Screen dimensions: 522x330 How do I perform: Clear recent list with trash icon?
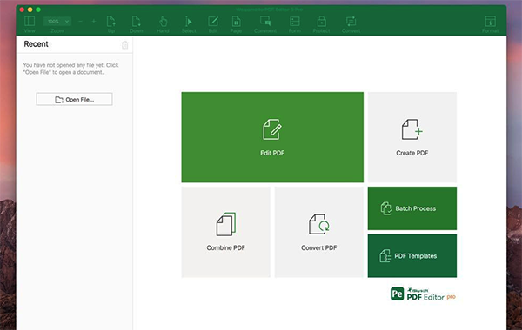124,45
